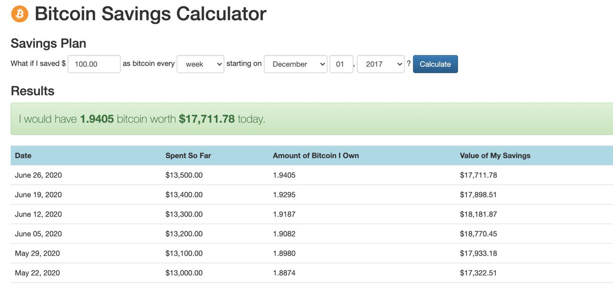Click the $13,100.00 spent cell
Viewport: 613px width, 284px height.
point(184,253)
